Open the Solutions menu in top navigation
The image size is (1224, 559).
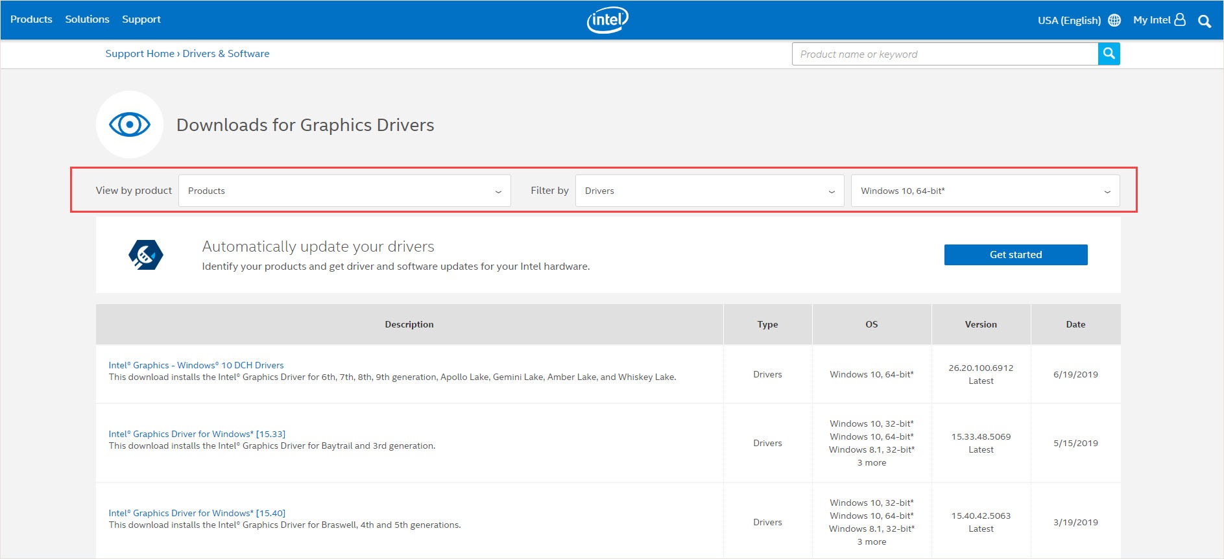click(x=87, y=19)
